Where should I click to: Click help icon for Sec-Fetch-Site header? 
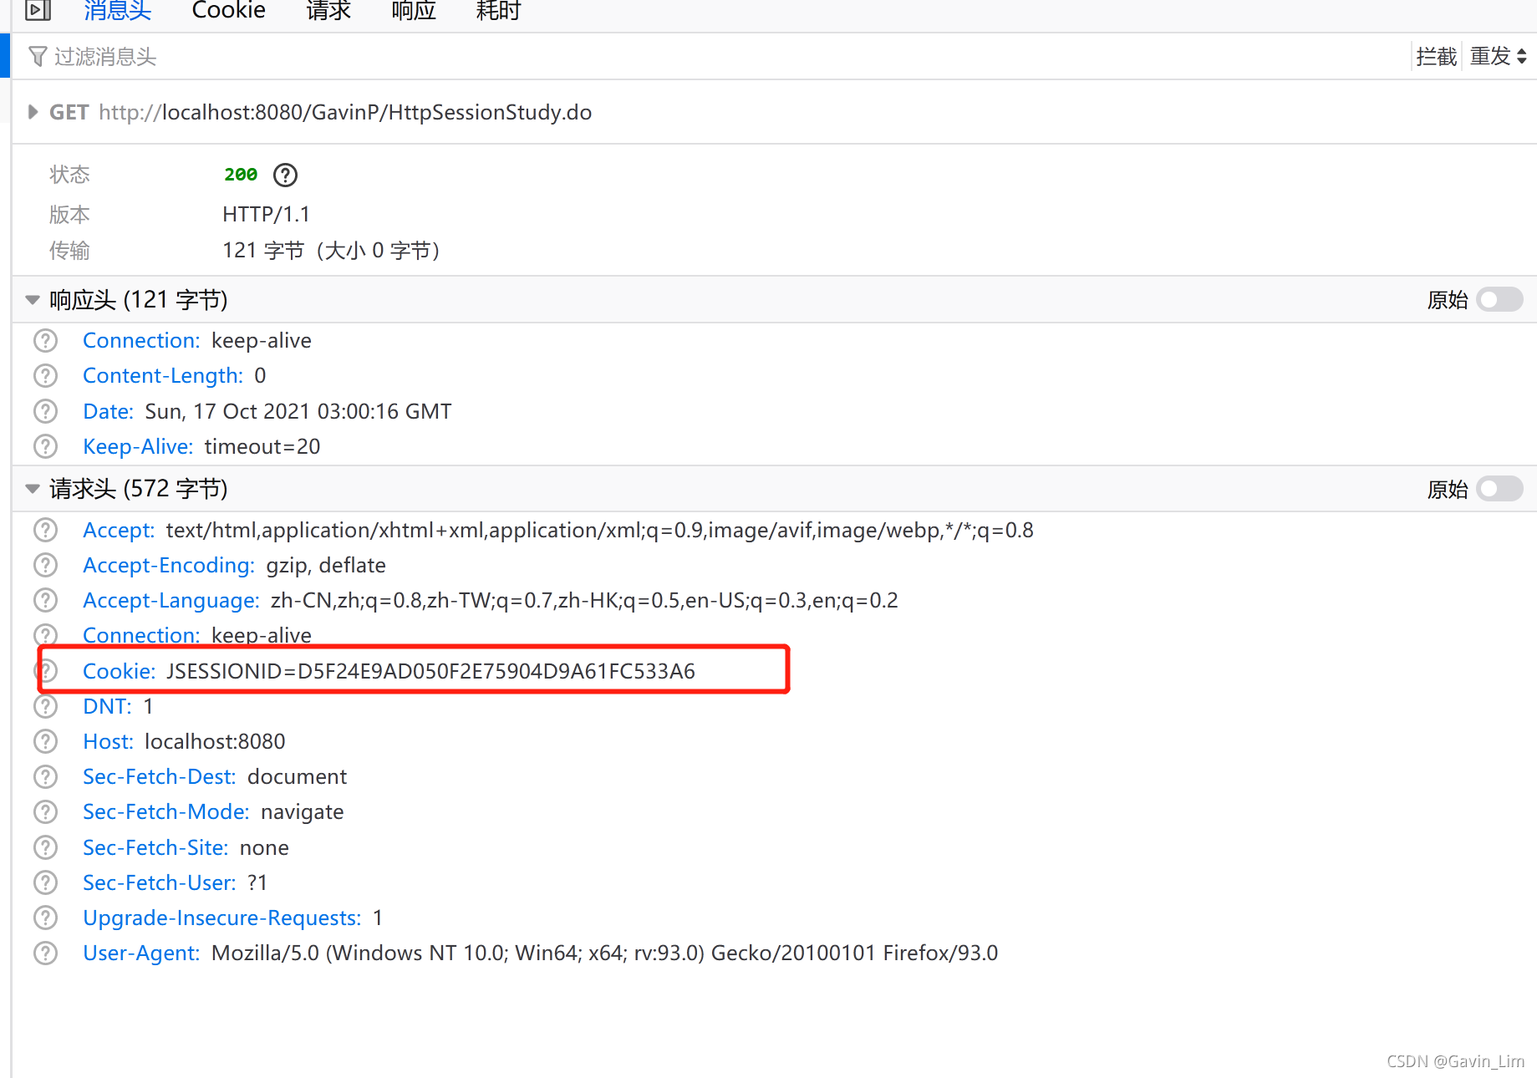[x=45, y=847]
